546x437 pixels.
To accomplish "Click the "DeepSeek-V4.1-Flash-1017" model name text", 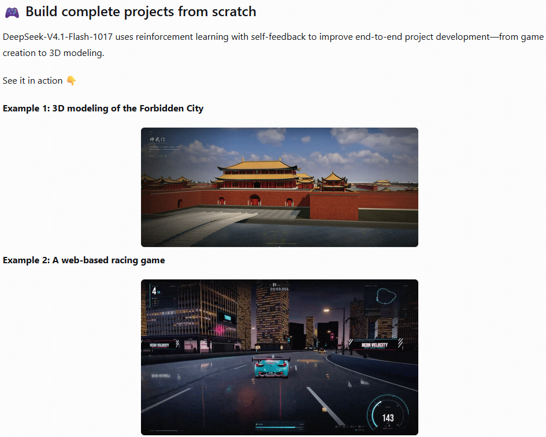I will tap(57, 37).
